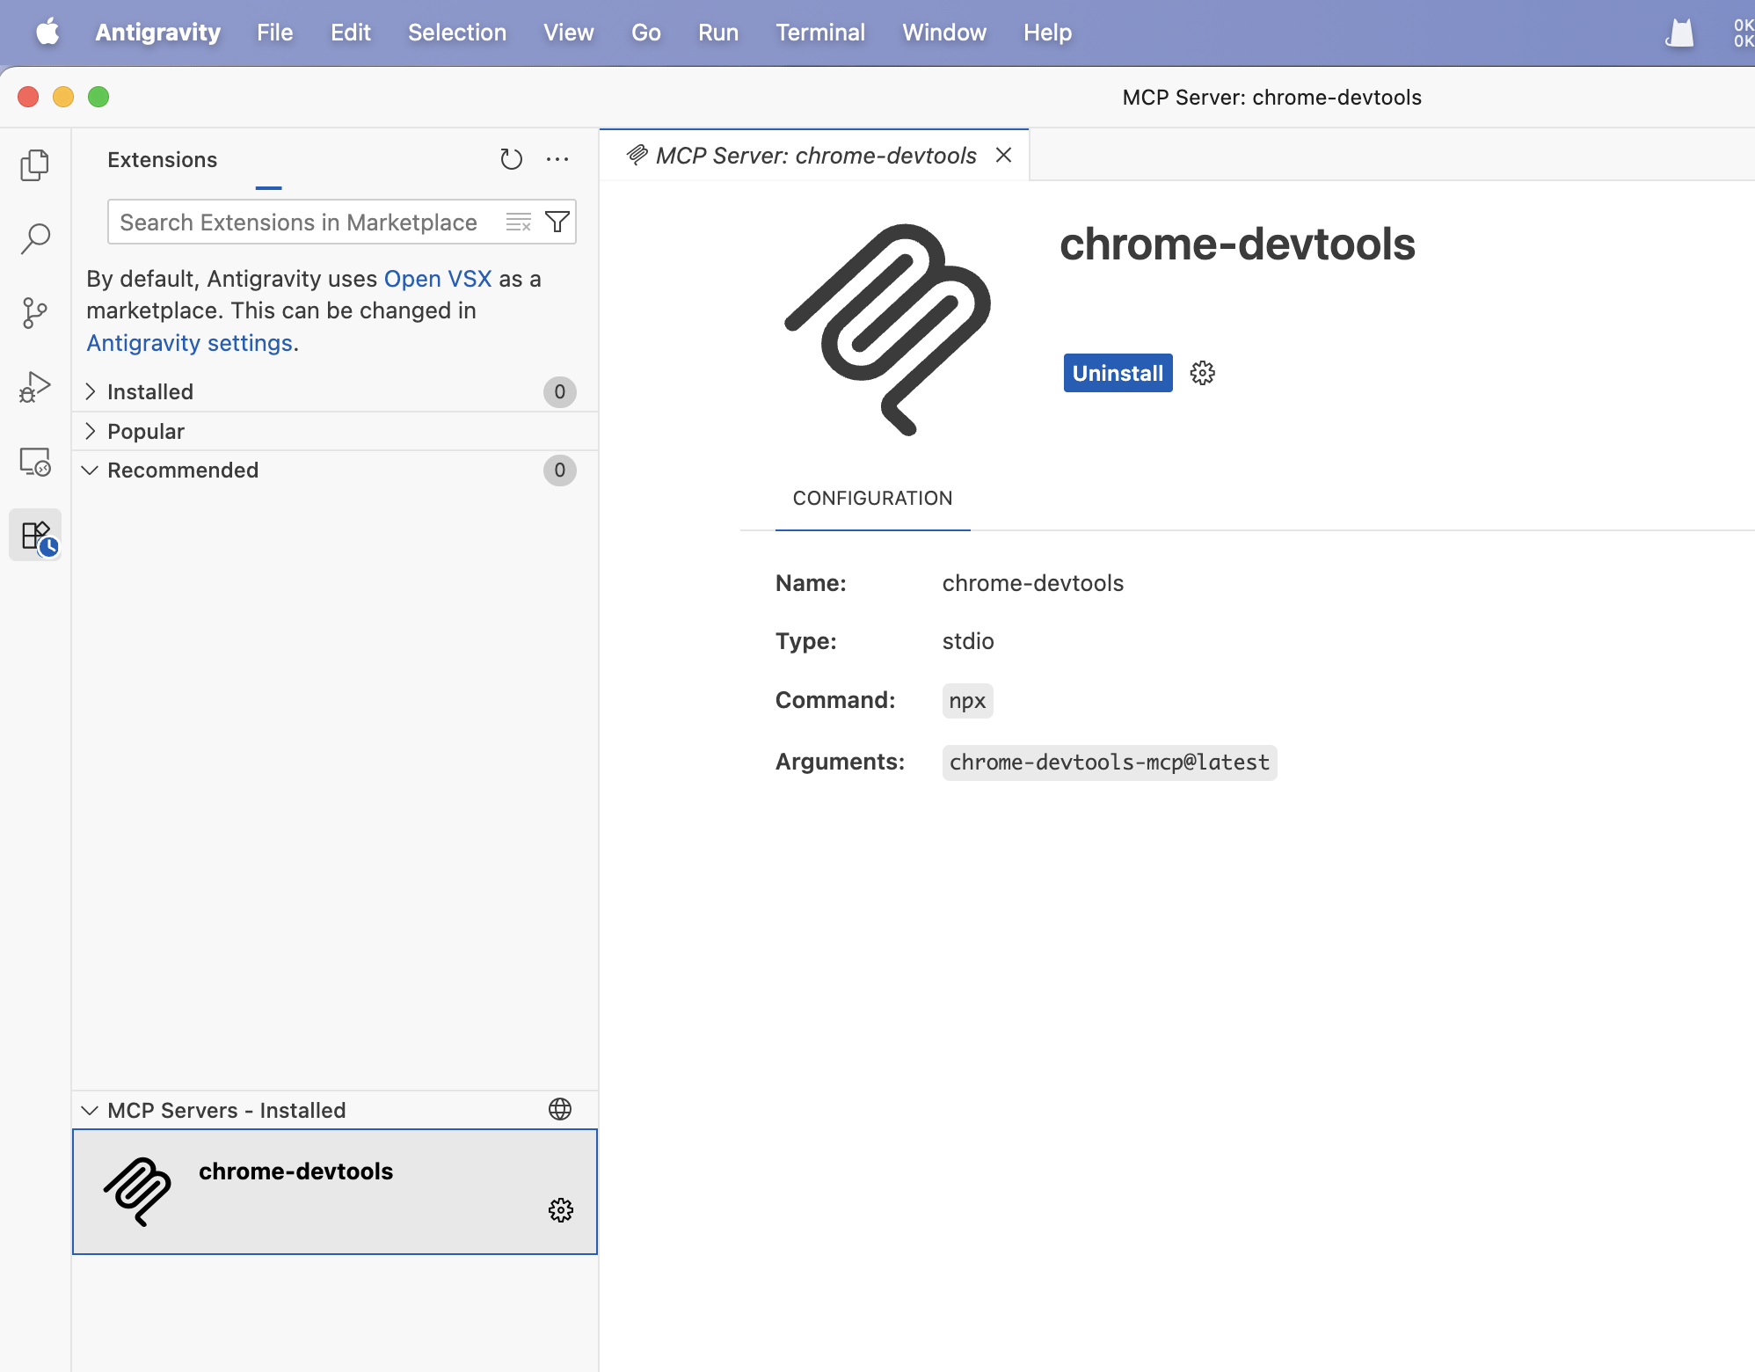The height and width of the screenshot is (1372, 1755).
Task: Open Extensions views and more actions menu
Action: coord(557,159)
